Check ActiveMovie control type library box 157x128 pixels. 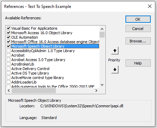8,78
